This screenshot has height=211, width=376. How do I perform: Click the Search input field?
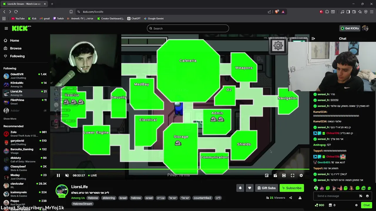coord(188,28)
